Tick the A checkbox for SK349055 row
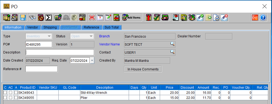 point(16,98)
